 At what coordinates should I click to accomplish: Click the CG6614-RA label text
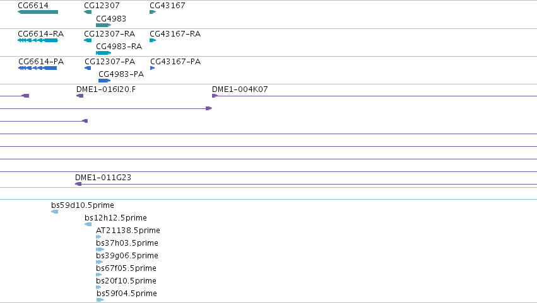41,34
